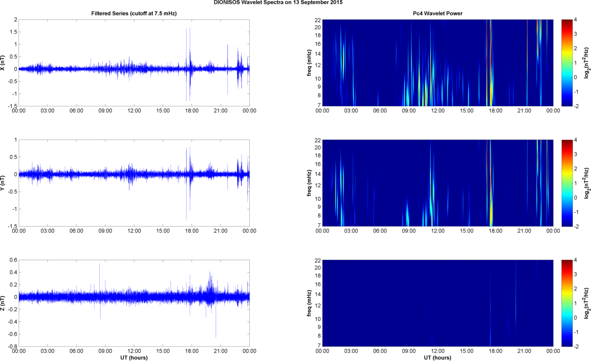Select the 'Pc4 Wavelet Power' heading
Image resolution: width=591 pixels, height=361 pixels.
[x=437, y=14]
